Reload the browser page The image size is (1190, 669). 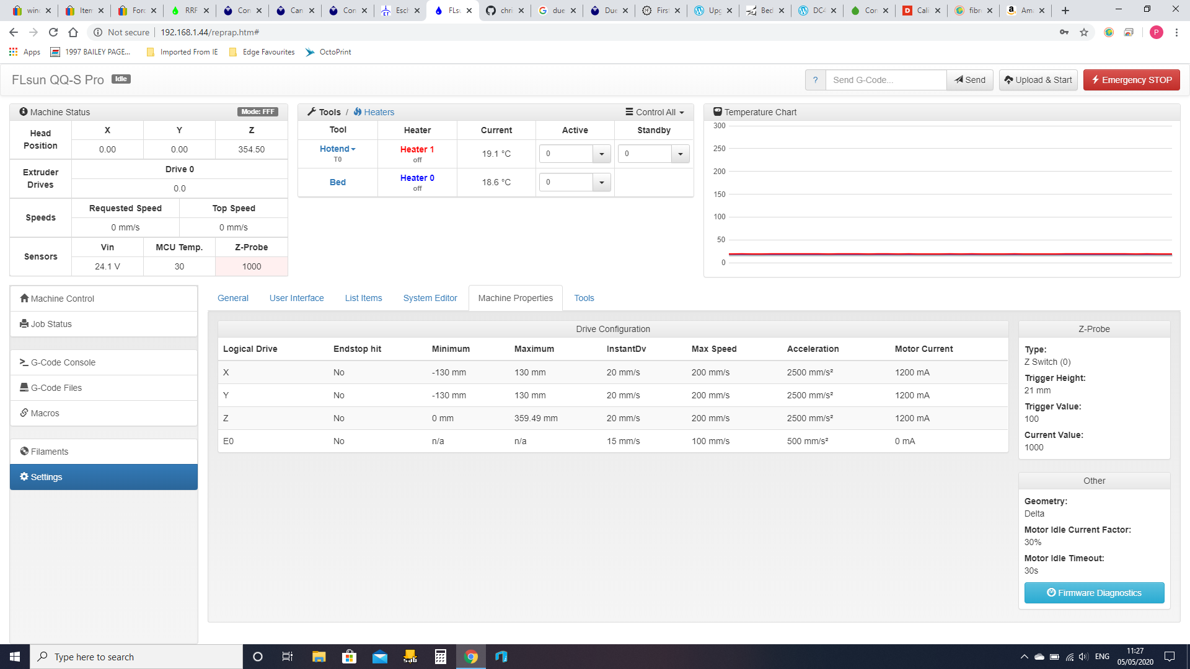pyautogui.click(x=53, y=32)
